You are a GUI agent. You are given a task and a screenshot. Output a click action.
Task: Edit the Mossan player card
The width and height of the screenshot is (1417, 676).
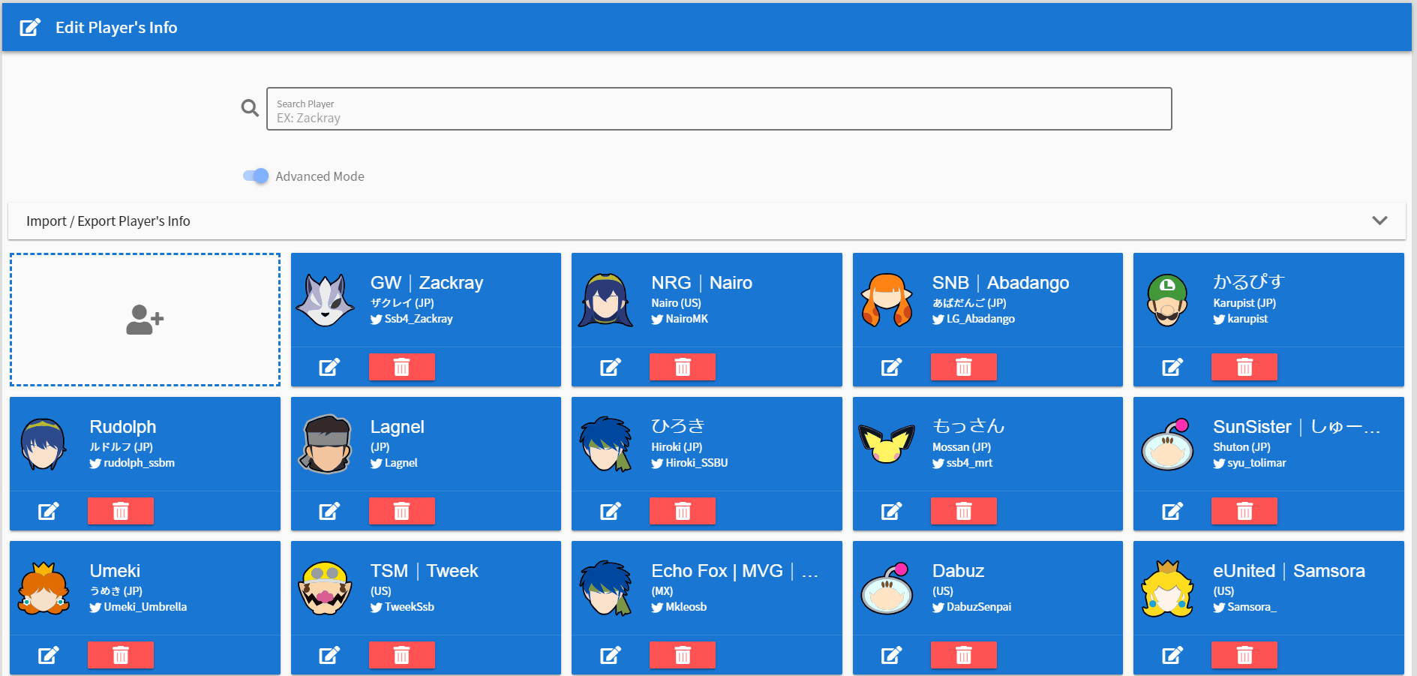point(891,511)
